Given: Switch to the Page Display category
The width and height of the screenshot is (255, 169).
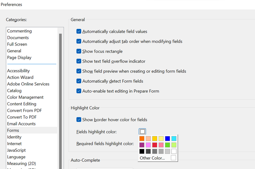Looking at the screenshot, I should click(19, 58).
